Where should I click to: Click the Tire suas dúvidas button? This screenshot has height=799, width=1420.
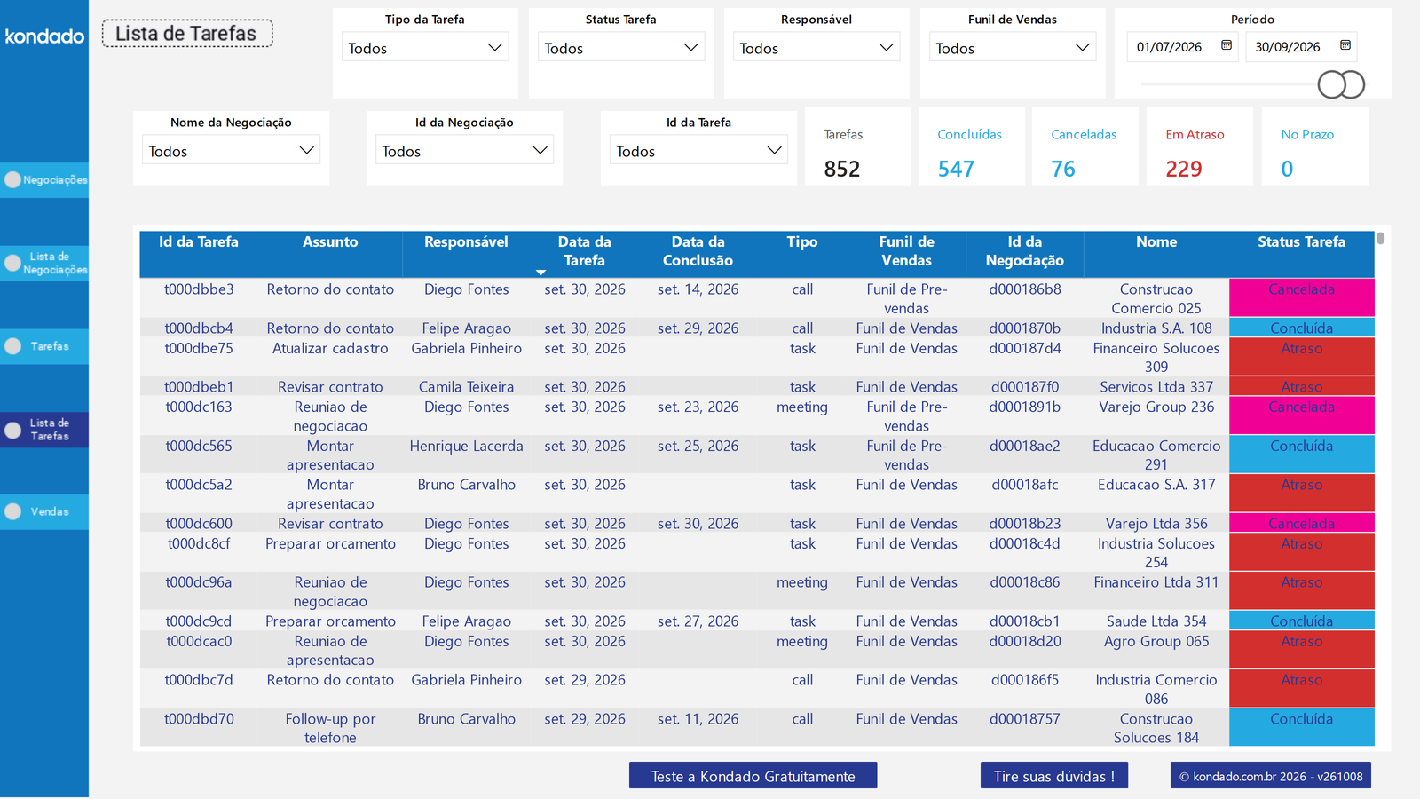(x=1053, y=776)
